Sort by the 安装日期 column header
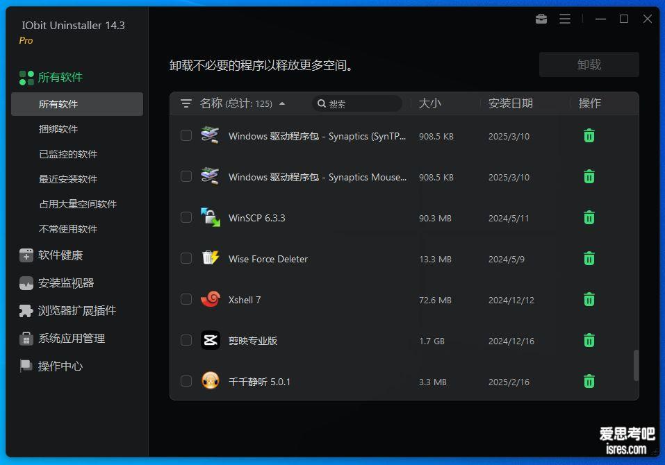This screenshot has height=465, width=665. (510, 103)
